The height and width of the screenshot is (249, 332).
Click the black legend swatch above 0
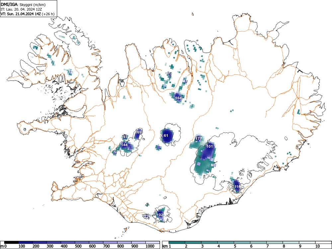click(11, 242)
